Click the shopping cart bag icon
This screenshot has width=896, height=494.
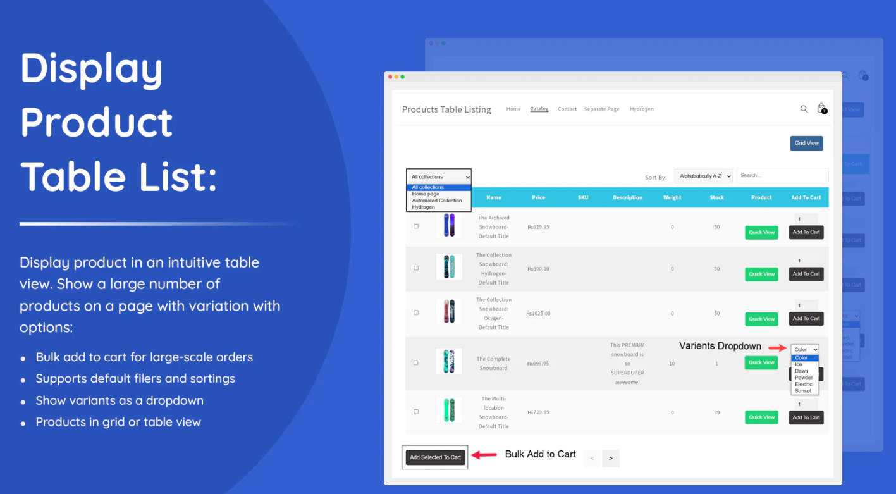[820, 108]
